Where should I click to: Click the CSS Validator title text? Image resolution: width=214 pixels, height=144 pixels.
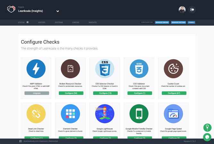[139, 84]
